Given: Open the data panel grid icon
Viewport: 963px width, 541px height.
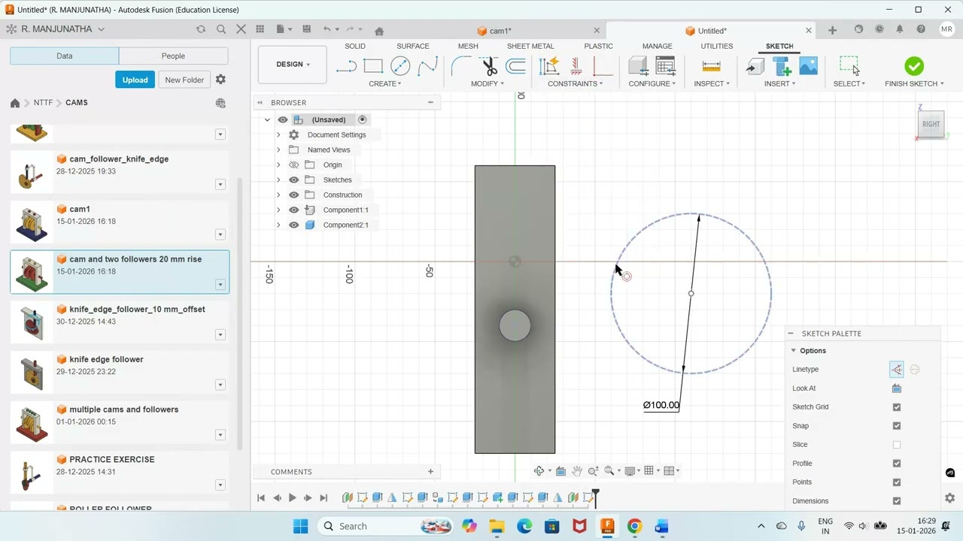Looking at the screenshot, I should pyautogui.click(x=260, y=29).
